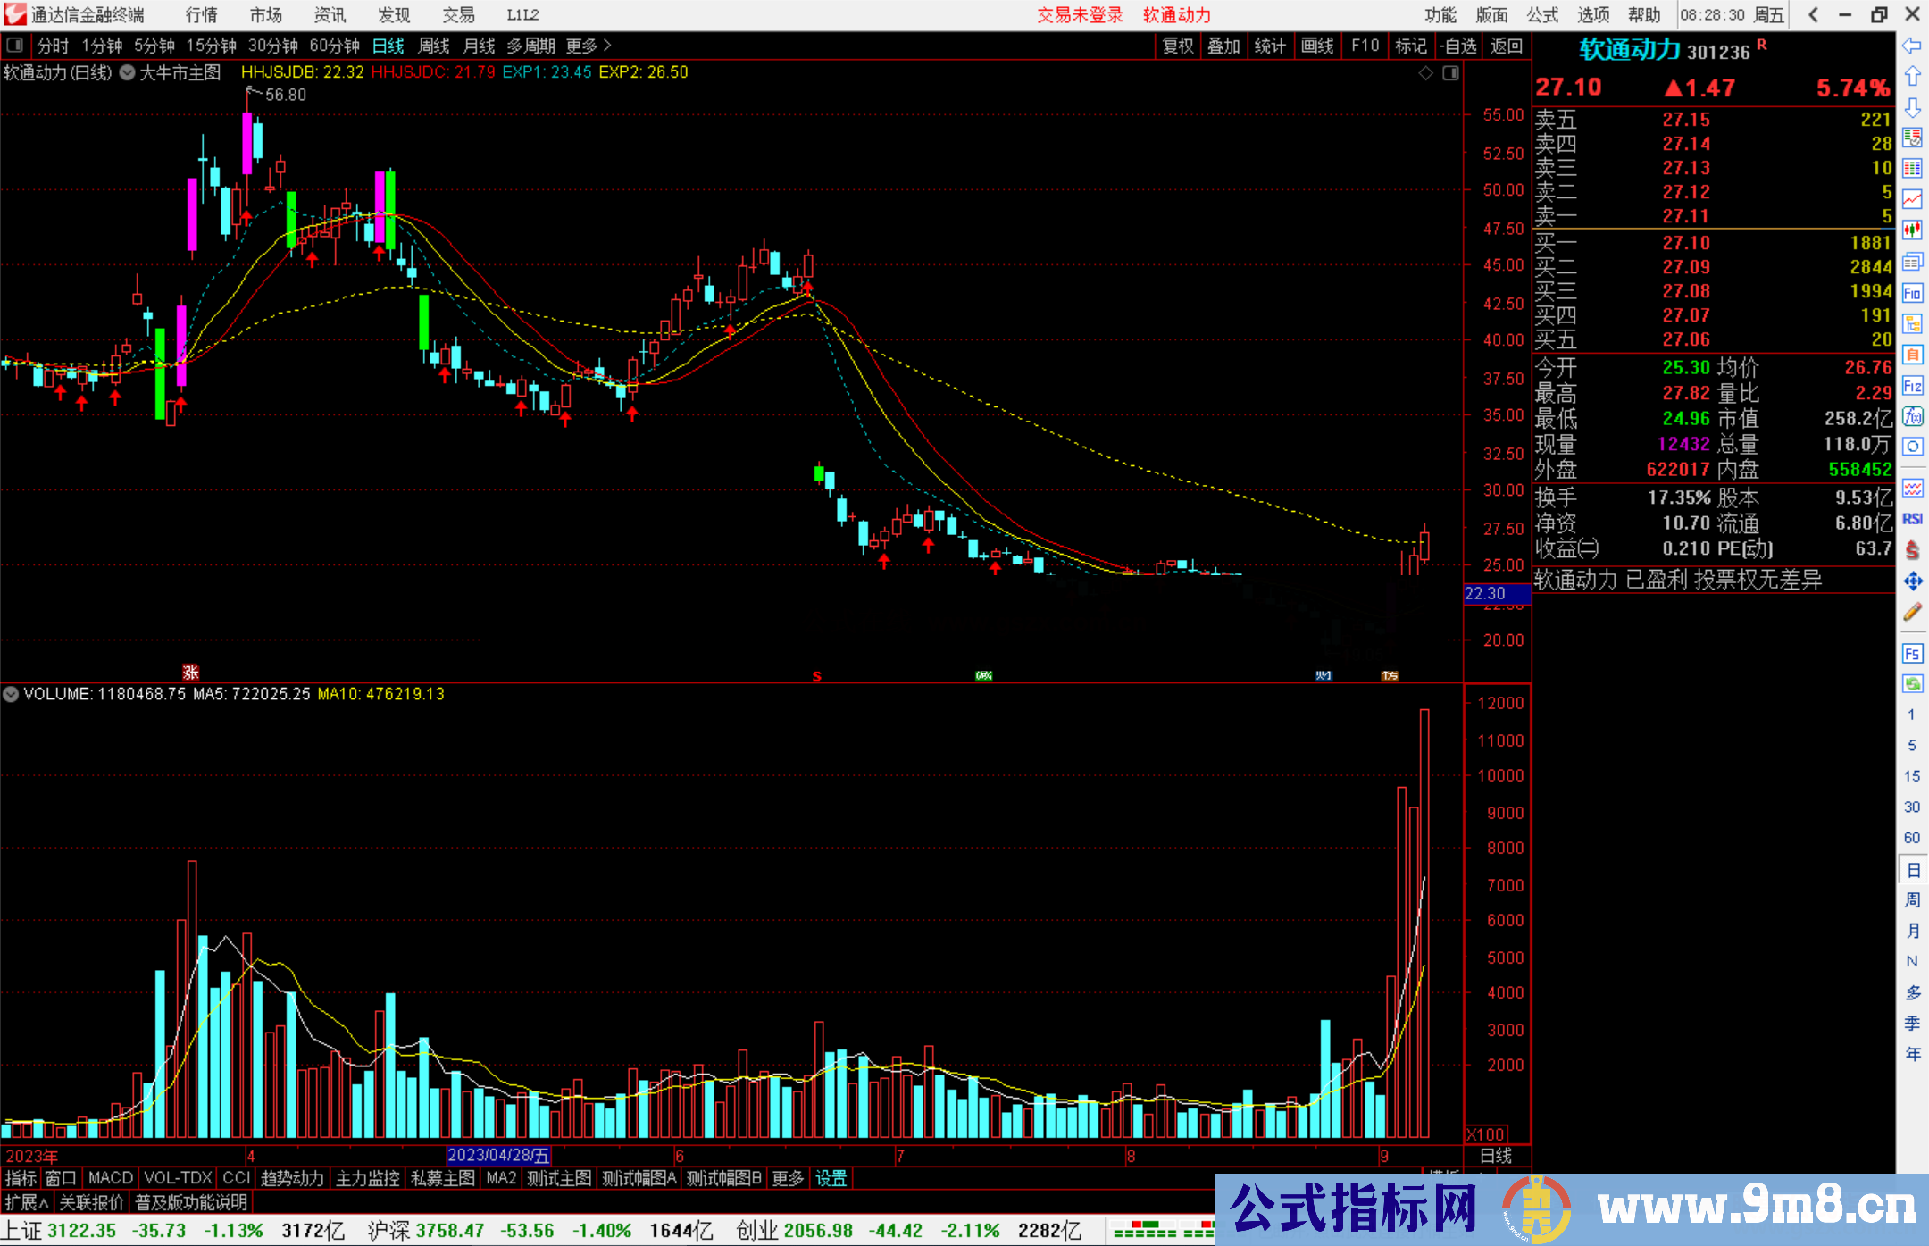Click the 关联报价 tab

[x=91, y=1202]
